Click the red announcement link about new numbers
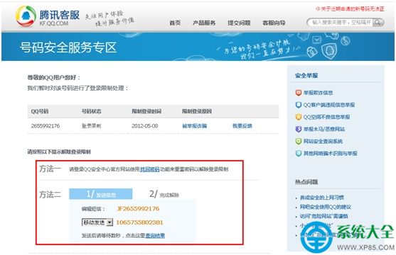 pyautogui.click(x=353, y=8)
